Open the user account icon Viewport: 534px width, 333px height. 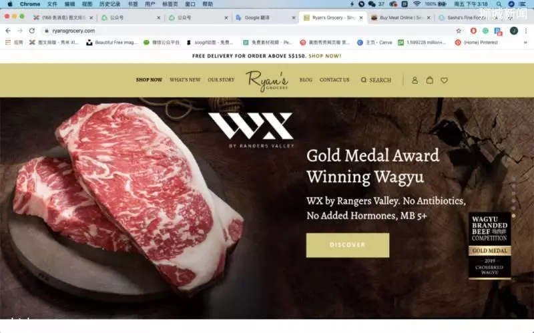click(415, 80)
